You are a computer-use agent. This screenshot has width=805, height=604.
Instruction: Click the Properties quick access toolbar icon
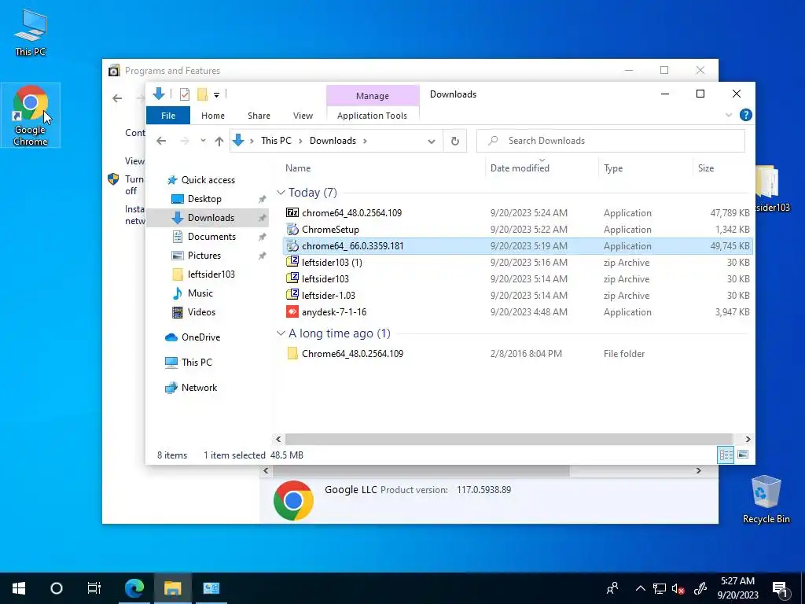185,94
